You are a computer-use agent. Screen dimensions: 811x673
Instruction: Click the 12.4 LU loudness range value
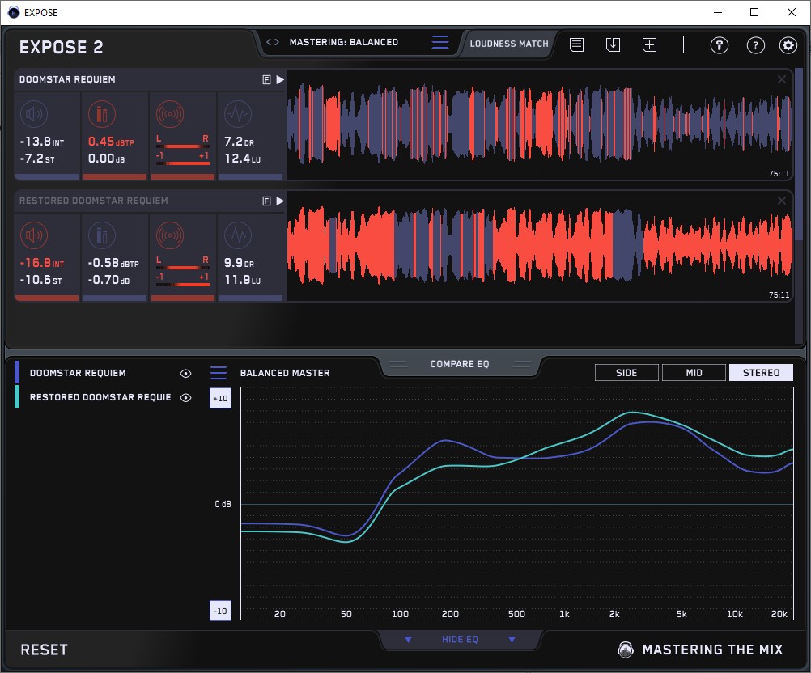click(x=243, y=159)
